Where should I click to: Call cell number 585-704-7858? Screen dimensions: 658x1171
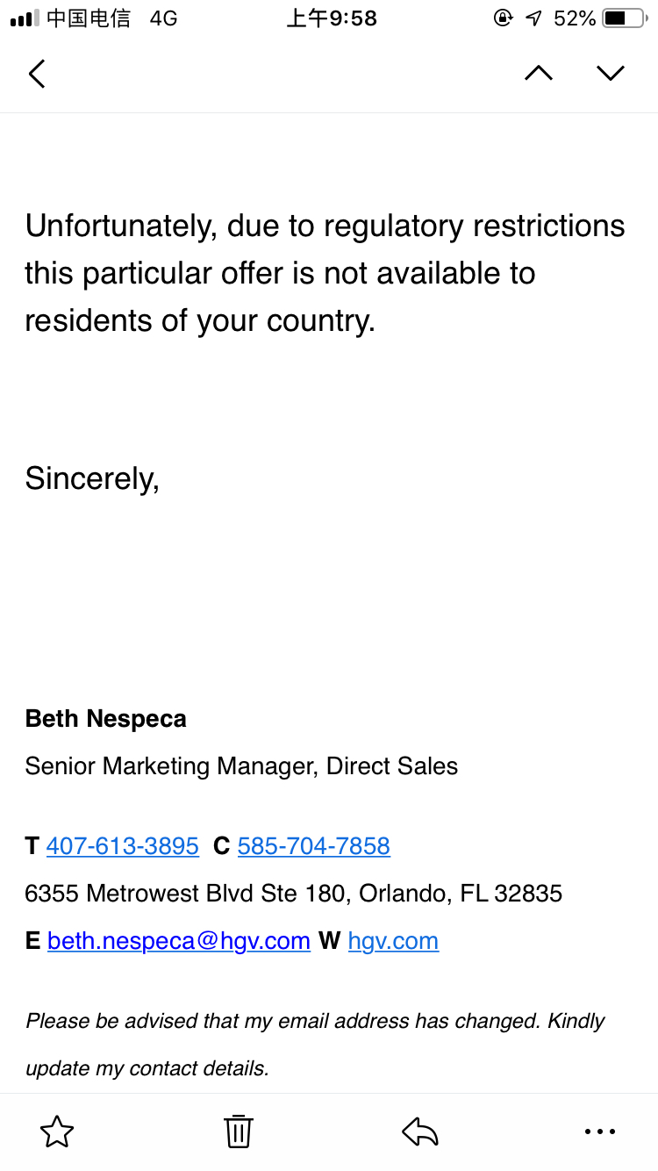[314, 846]
